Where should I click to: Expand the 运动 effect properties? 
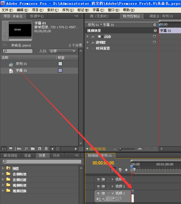point(88,36)
